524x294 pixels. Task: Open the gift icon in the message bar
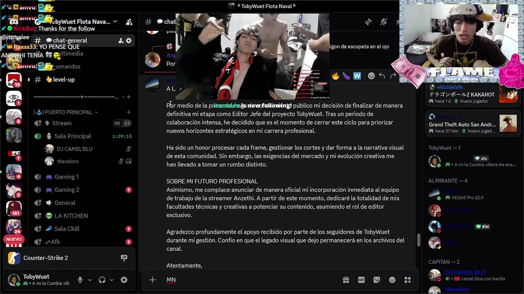click(x=346, y=280)
